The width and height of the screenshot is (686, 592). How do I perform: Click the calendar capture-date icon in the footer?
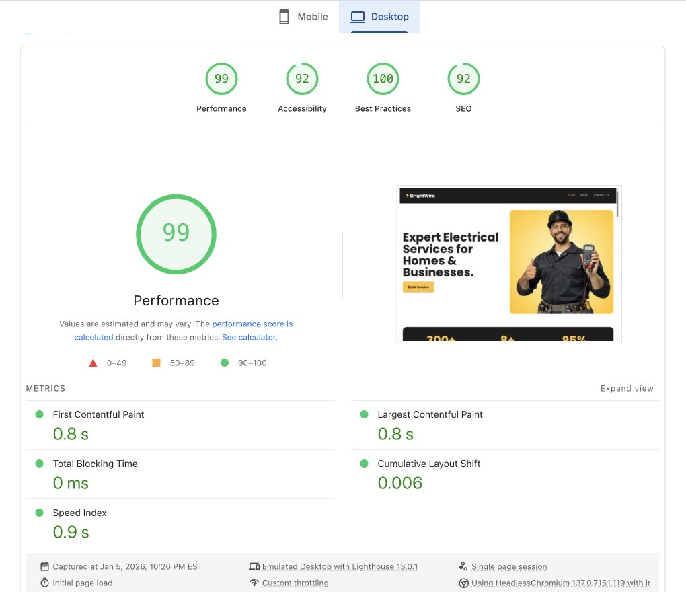click(x=44, y=566)
